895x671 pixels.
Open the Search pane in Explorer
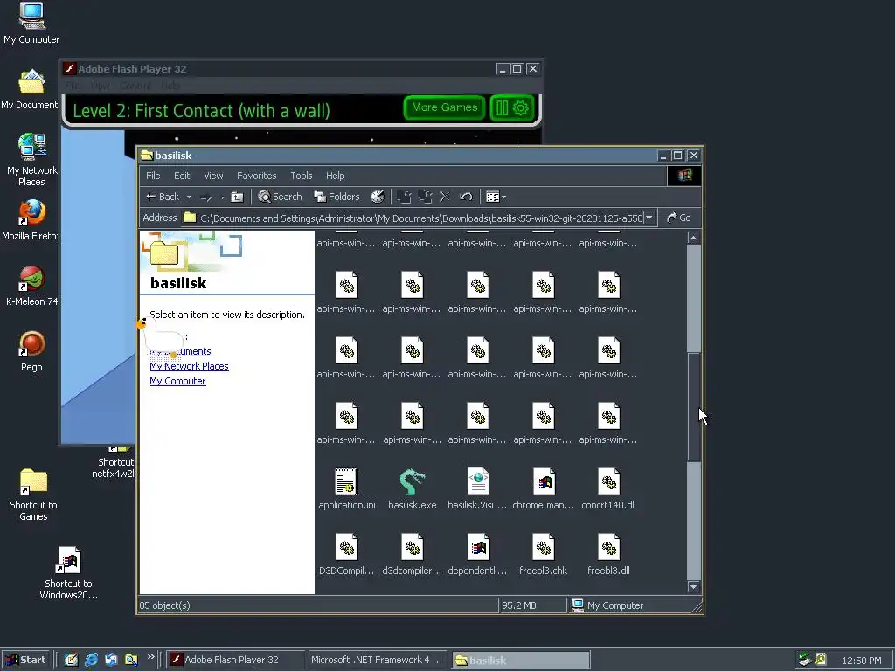pyautogui.click(x=279, y=197)
